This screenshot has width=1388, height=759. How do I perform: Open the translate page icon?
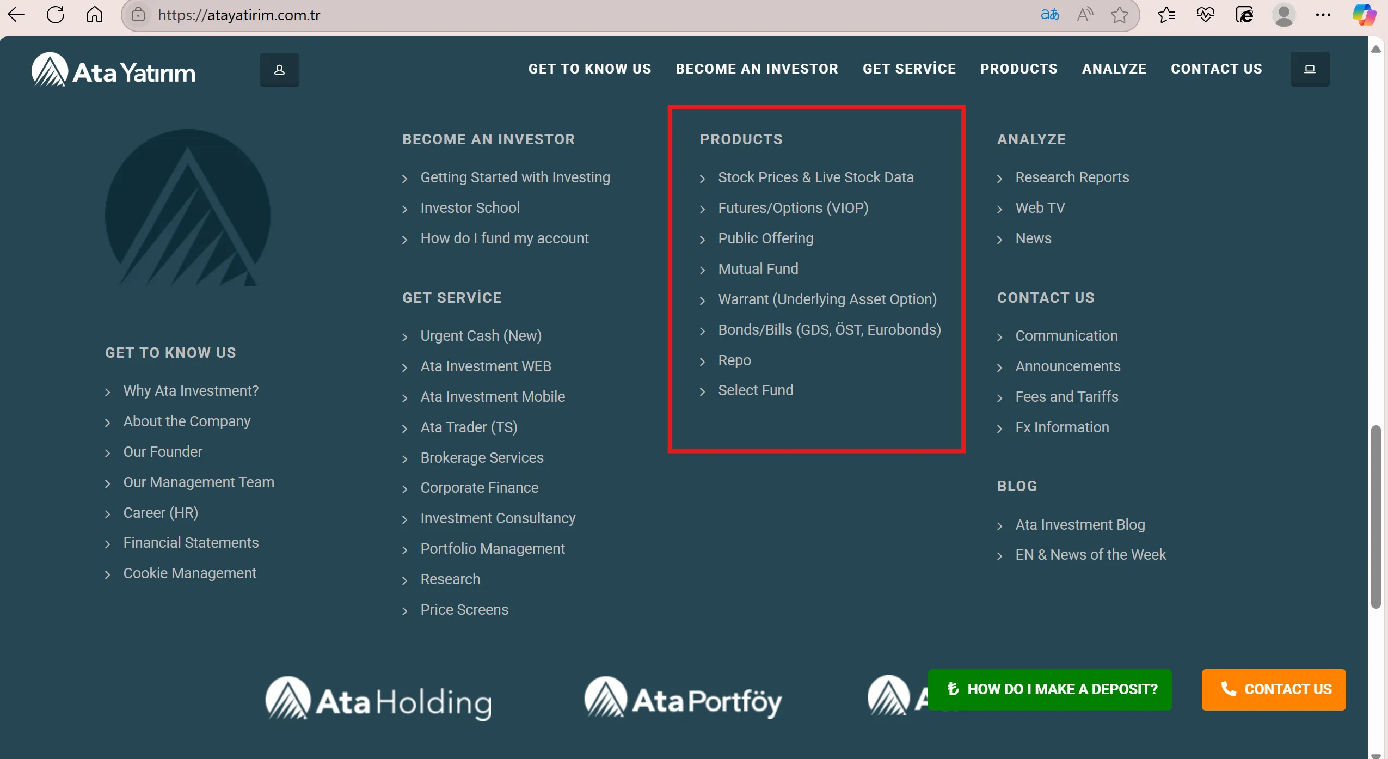[x=1049, y=15]
